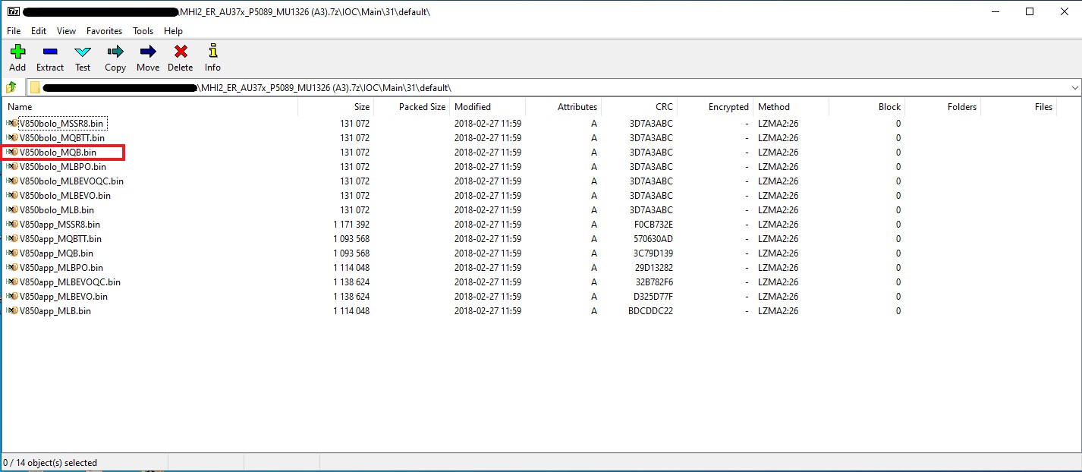Open the Info toolbar icon

tap(212, 52)
